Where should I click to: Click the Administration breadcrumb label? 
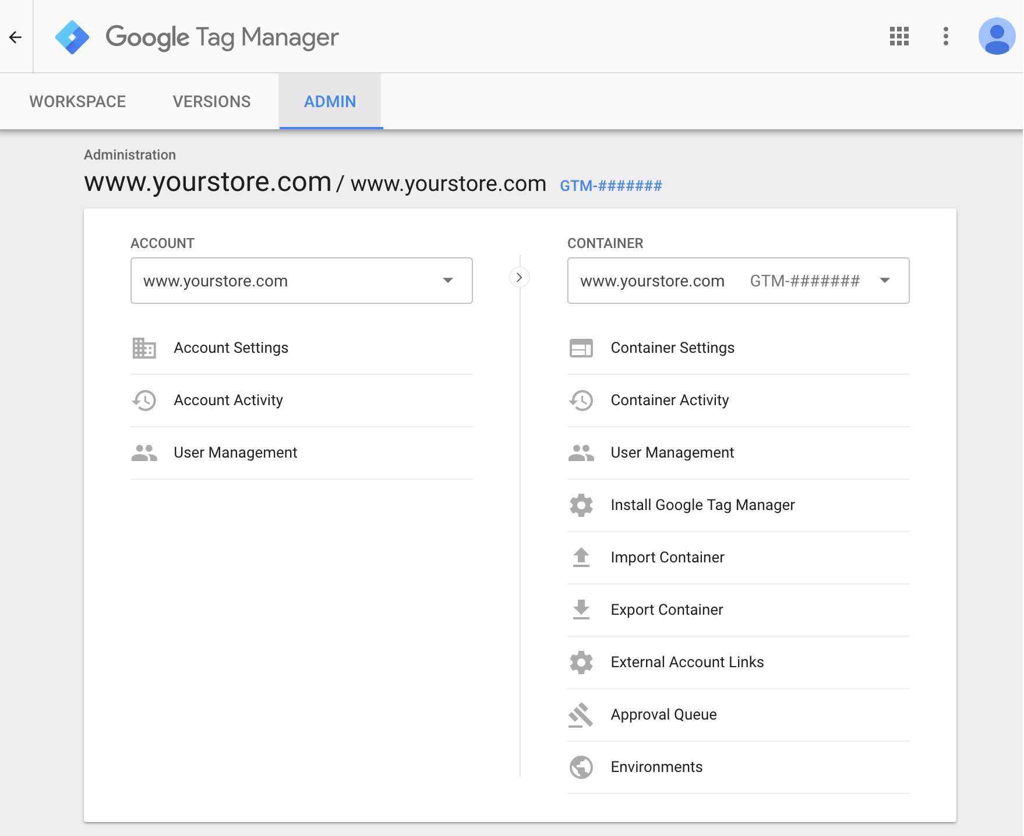point(130,155)
